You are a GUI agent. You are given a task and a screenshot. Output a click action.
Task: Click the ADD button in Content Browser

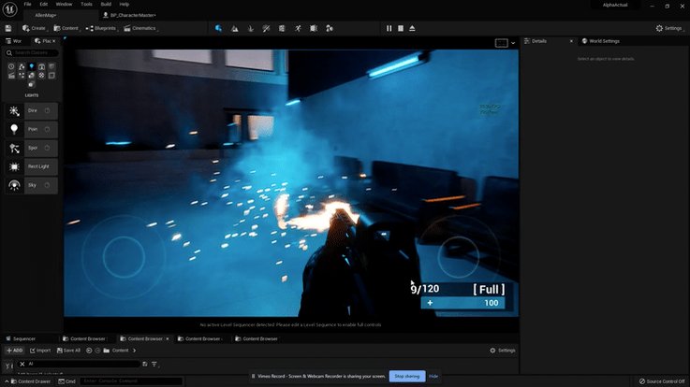pos(15,351)
